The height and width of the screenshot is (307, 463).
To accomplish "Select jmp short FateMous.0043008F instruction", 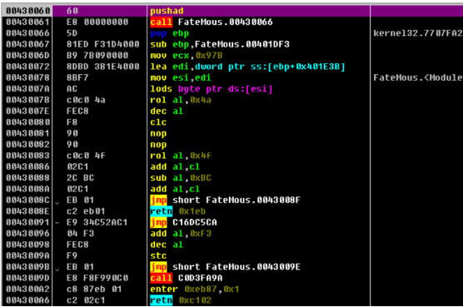I will click(x=226, y=201).
